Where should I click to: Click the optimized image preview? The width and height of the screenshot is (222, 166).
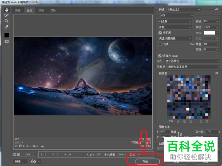(83, 76)
